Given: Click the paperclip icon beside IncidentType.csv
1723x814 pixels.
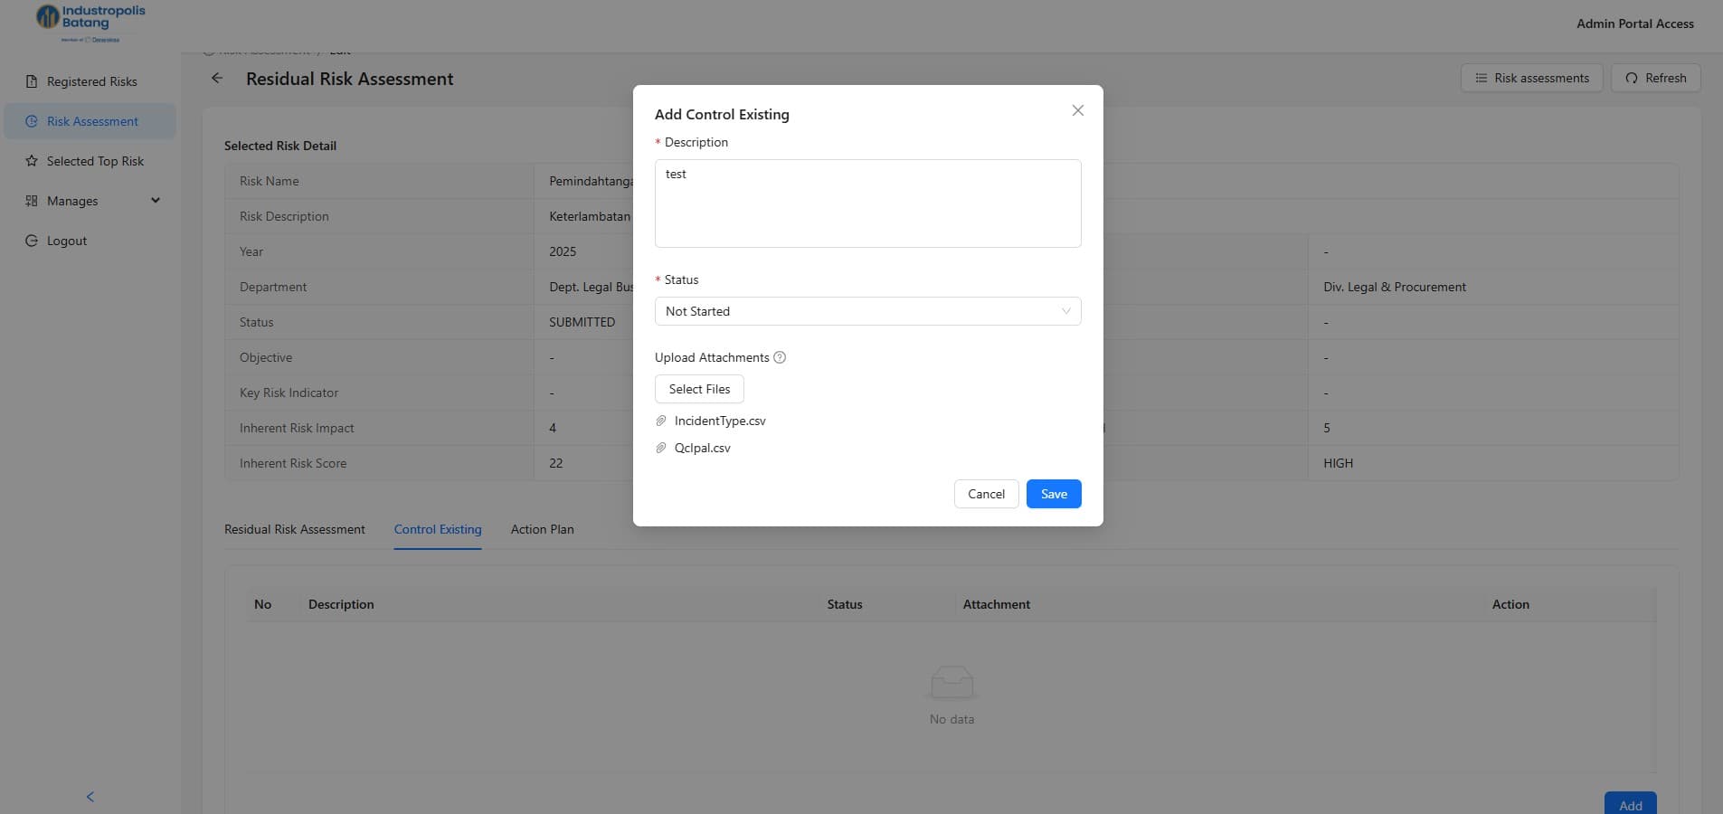Looking at the screenshot, I should 661,421.
